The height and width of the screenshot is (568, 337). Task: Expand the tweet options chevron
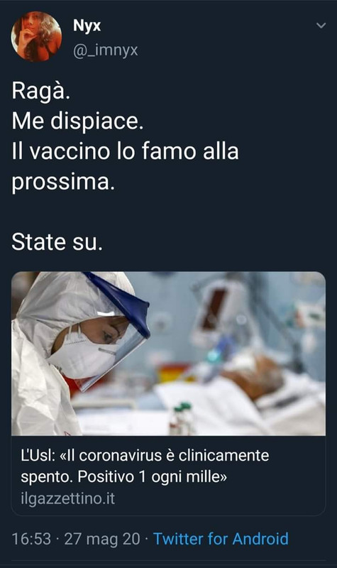pyautogui.click(x=321, y=26)
